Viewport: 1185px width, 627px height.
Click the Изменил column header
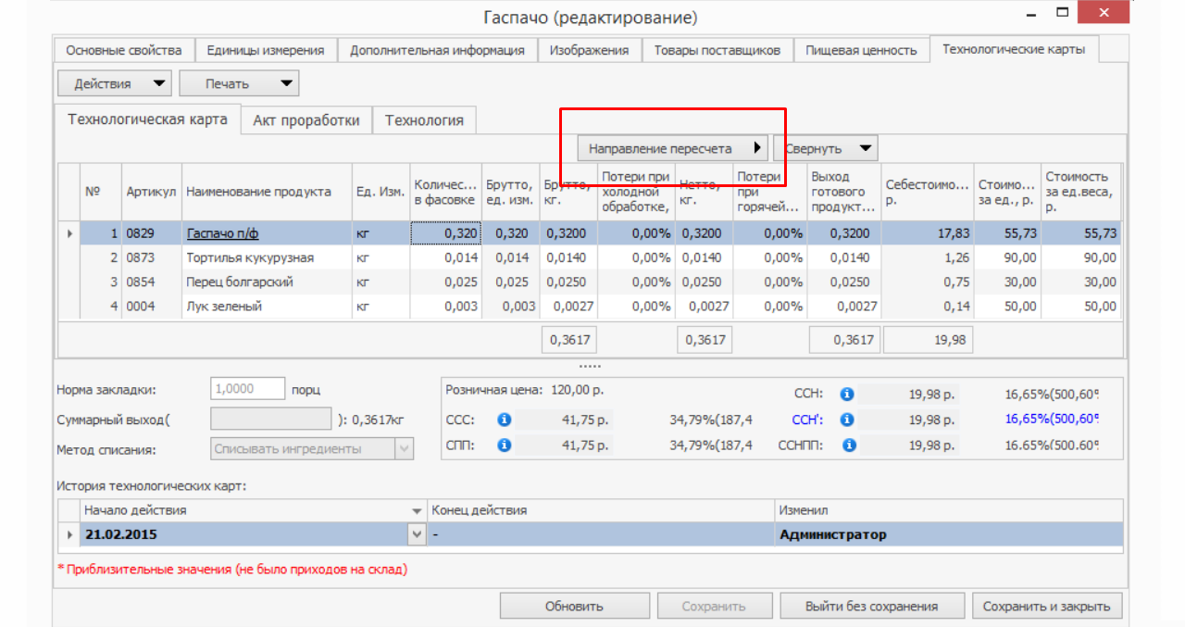[949, 510]
